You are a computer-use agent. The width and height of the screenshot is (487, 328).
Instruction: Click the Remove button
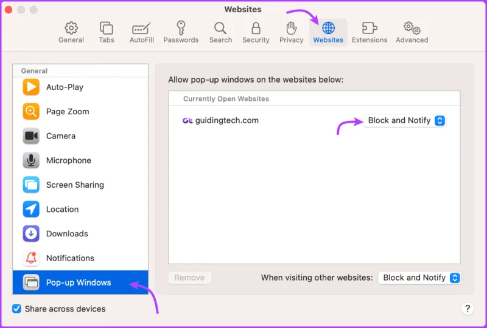click(189, 278)
